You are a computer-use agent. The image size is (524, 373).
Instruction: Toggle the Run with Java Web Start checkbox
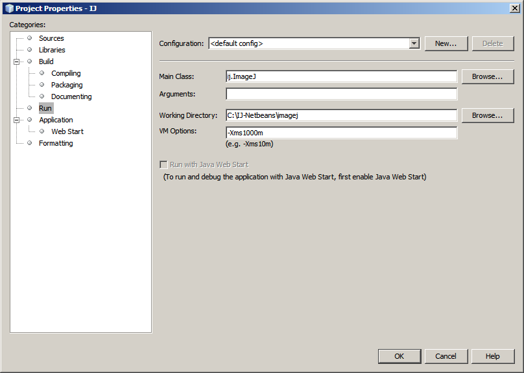tap(163, 164)
